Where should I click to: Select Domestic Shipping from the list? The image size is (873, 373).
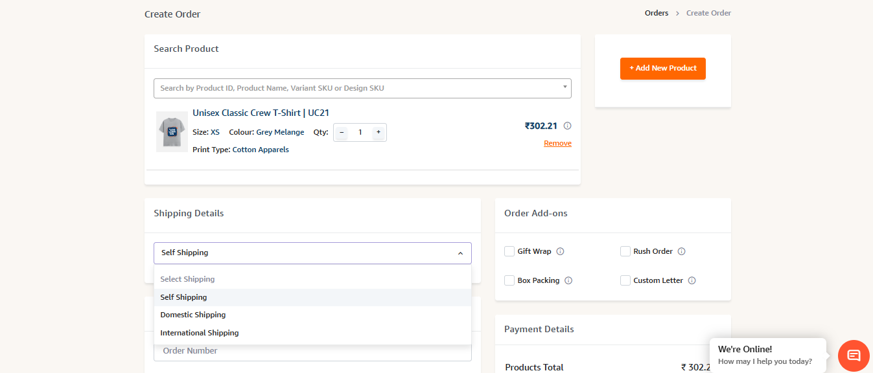pyautogui.click(x=193, y=315)
